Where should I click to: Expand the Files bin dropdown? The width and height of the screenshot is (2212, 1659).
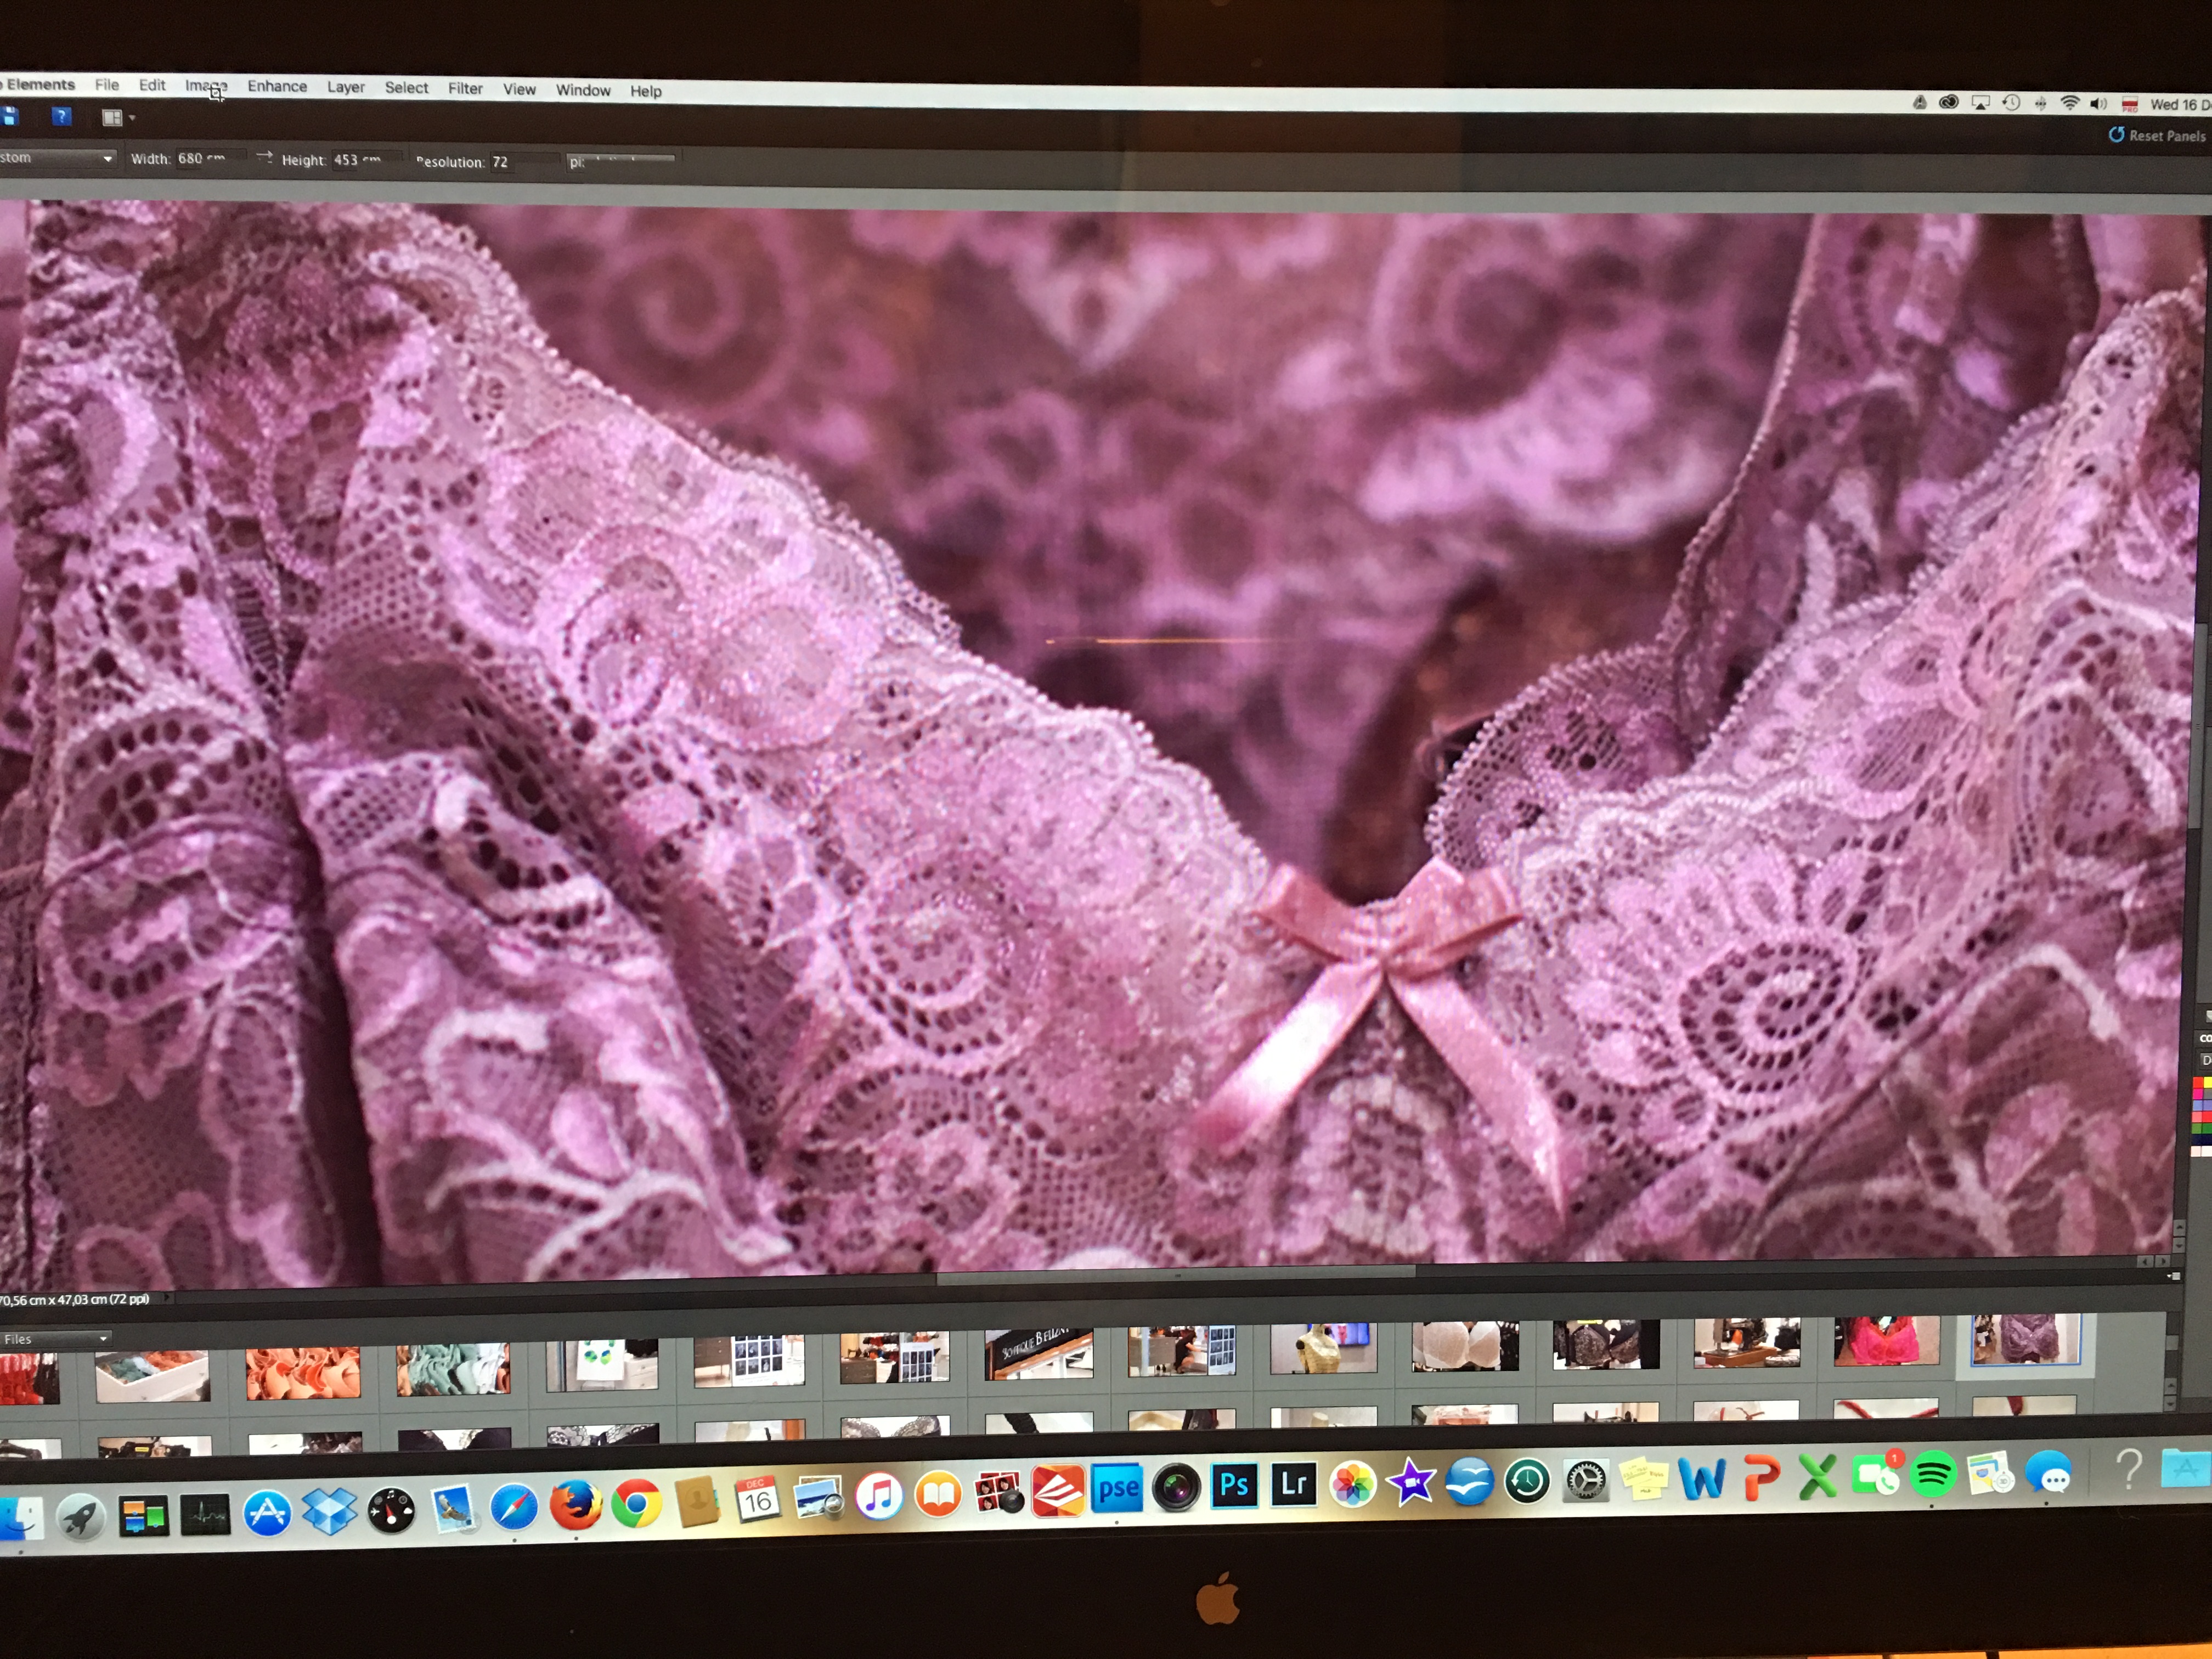pos(55,1338)
